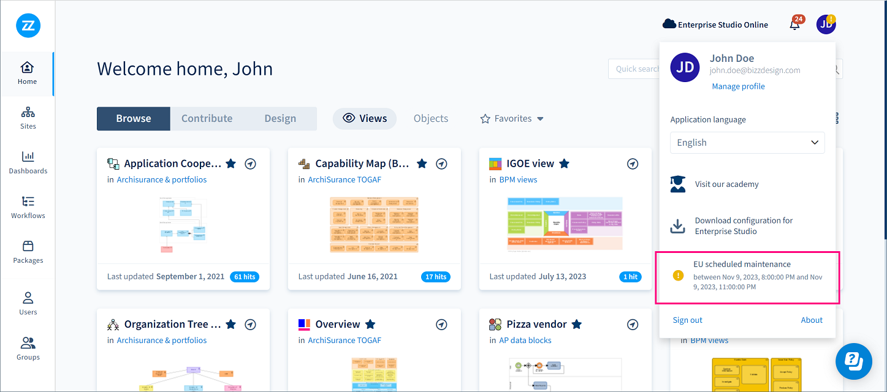Open the help chat bubble
Image resolution: width=887 pixels, height=392 pixels.
(x=853, y=361)
